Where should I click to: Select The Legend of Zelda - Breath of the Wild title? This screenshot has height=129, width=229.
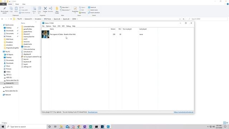coord(63,34)
